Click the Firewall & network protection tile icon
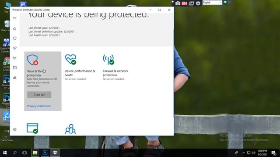 click(x=108, y=59)
